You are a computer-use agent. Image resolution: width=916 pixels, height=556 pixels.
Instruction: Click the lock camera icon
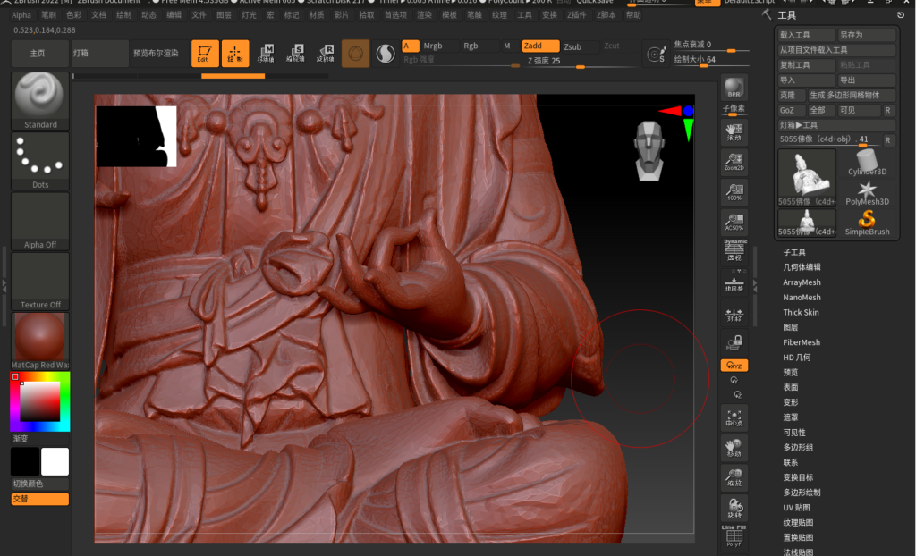(x=734, y=341)
